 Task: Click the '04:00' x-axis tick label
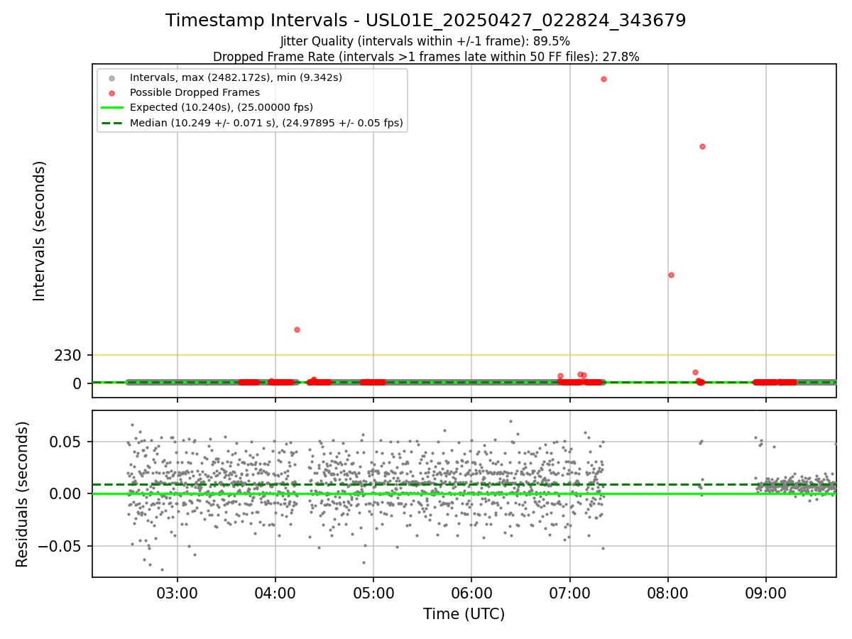pyautogui.click(x=275, y=592)
